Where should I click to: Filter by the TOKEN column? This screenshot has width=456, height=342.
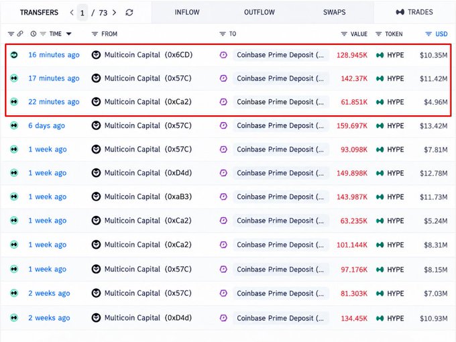pyautogui.click(x=378, y=34)
